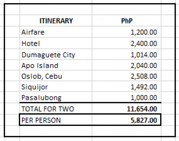The height and width of the screenshot is (141, 179).
Task: Select the 2,508.00 amount cell
Action: [127, 76]
